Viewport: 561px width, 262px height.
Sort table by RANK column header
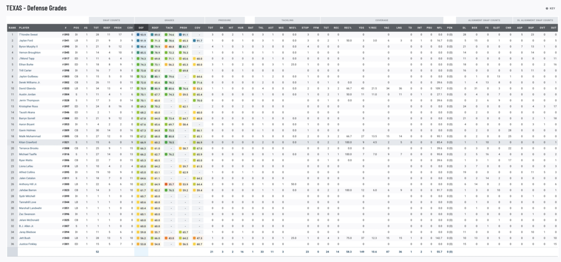[x=12, y=27]
